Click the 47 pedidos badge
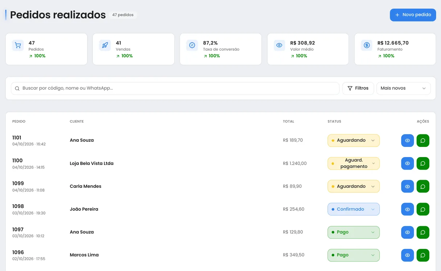Screen dimensions: 441x271 [x=123, y=15]
